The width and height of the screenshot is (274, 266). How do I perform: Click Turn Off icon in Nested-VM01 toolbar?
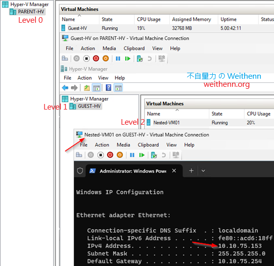pyautogui.click(x=101, y=155)
